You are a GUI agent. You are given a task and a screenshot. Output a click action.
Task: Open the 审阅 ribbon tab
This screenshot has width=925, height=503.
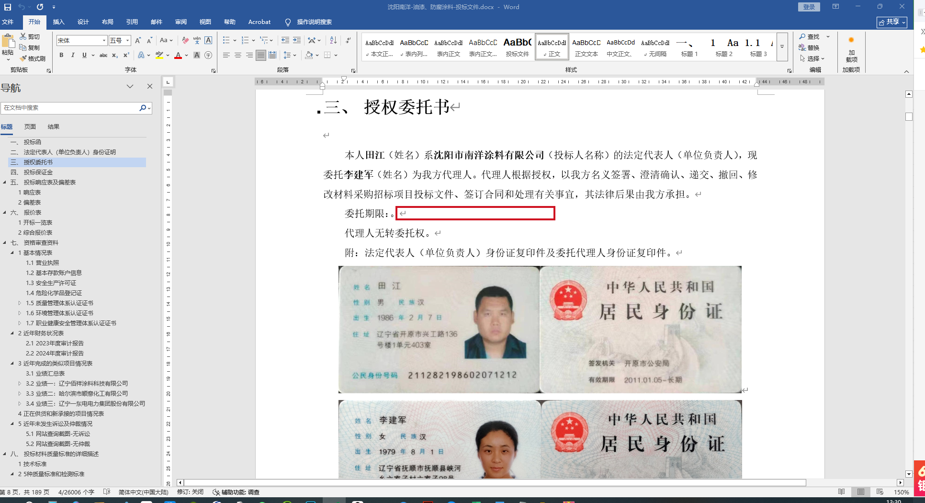(181, 22)
